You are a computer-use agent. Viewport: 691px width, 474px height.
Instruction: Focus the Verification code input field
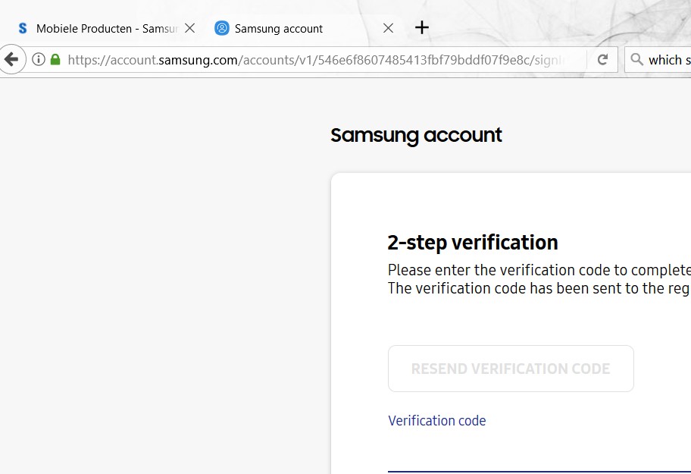click(x=530, y=455)
